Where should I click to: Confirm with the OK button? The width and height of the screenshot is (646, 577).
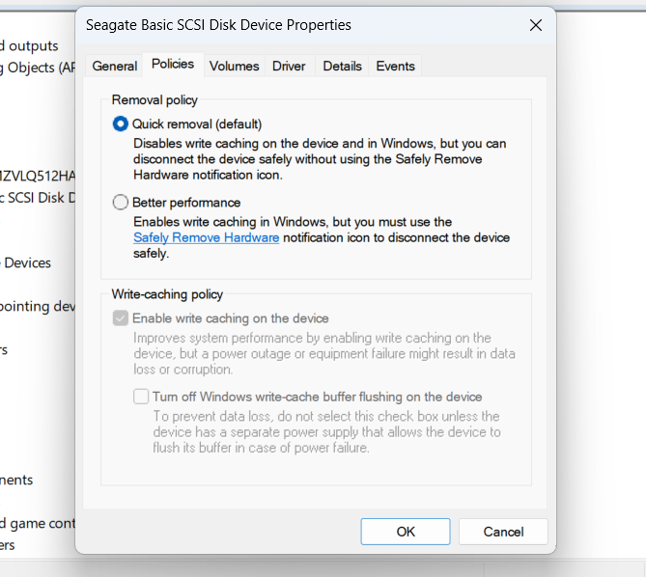[x=406, y=532]
